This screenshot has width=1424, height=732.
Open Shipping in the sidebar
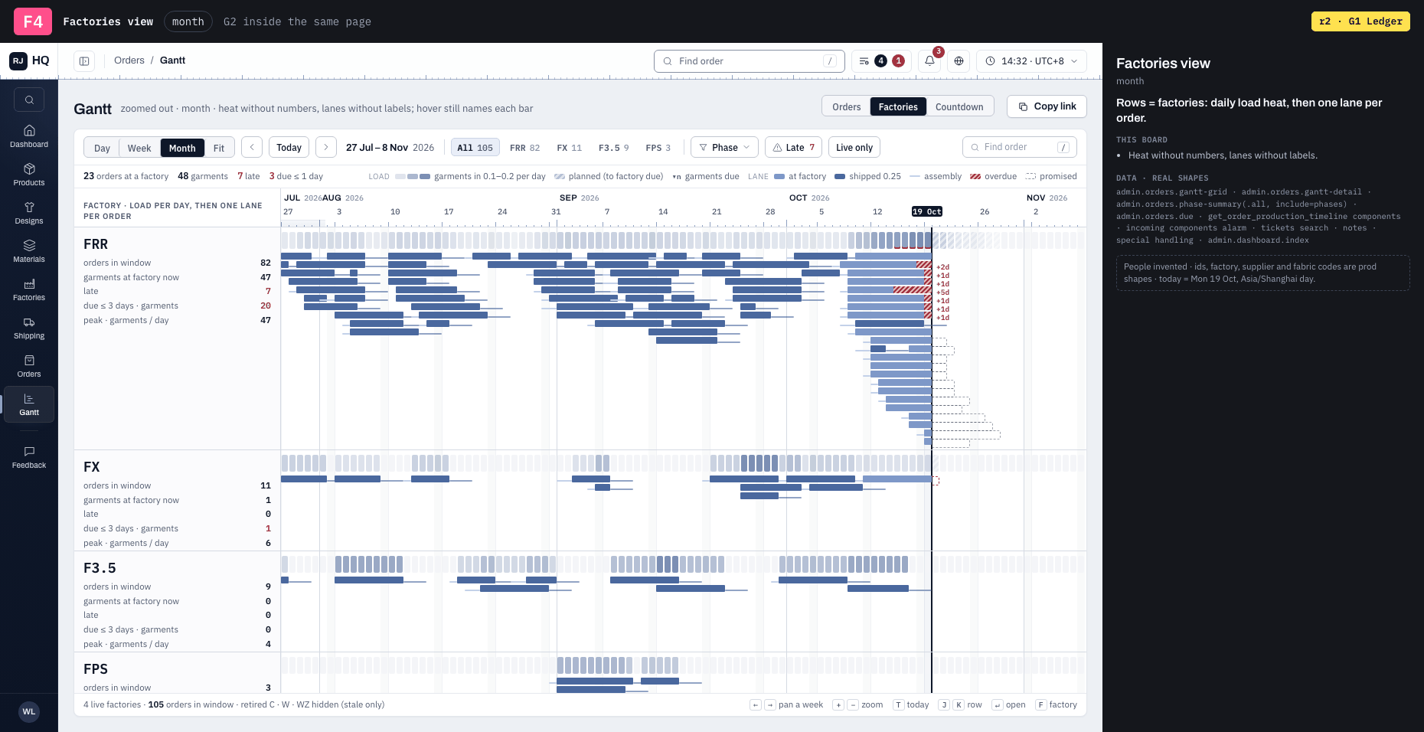point(29,328)
